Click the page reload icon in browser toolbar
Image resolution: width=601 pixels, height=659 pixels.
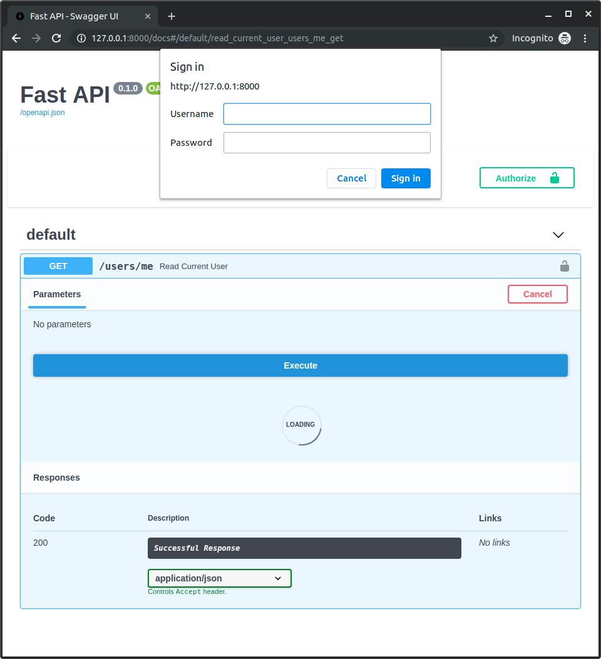(x=56, y=38)
